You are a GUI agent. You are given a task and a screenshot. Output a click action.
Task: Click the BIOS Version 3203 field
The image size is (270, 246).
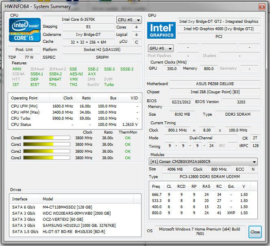pos(241,102)
